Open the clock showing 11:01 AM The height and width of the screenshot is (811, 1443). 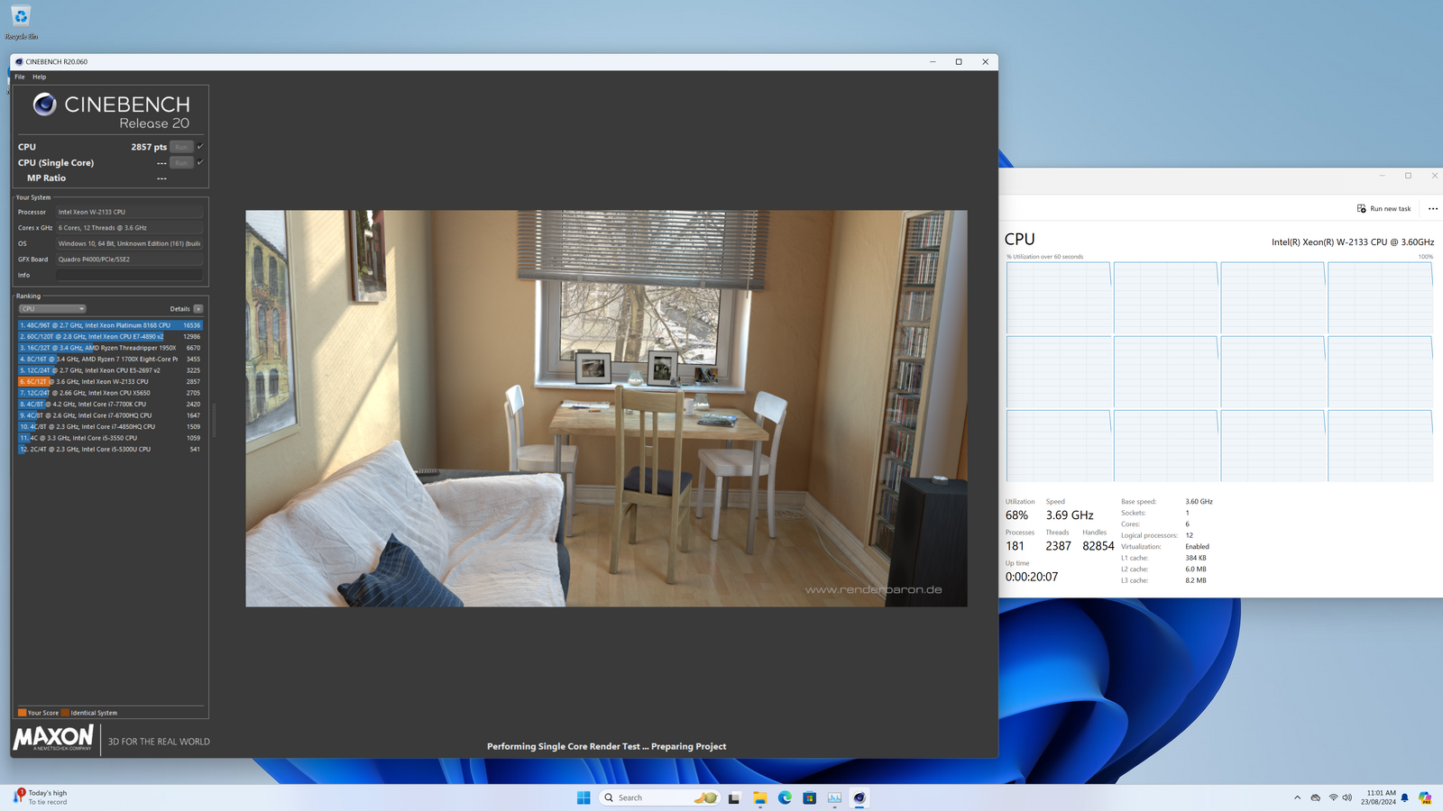click(x=1378, y=797)
